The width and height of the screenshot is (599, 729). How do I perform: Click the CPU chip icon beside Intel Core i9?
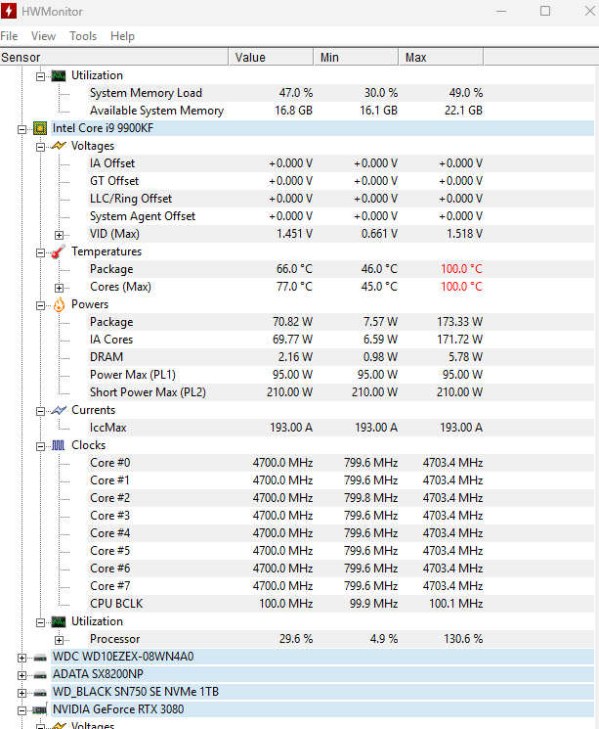click(40, 128)
